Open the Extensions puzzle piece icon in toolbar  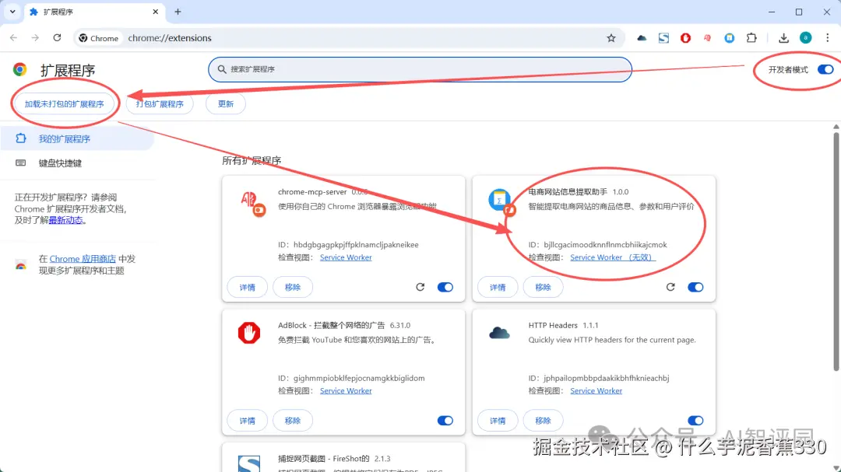[x=750, y=37]
